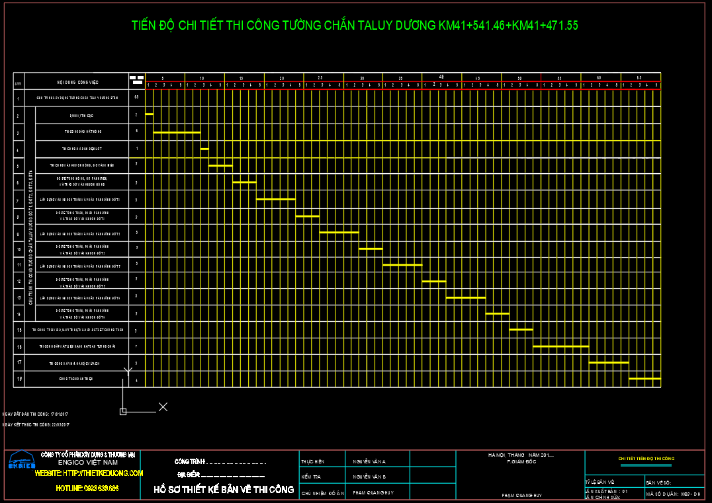The image size is (712, 503).
Task: Click the UCS Y-axis marker
Action: pos(127,371)
